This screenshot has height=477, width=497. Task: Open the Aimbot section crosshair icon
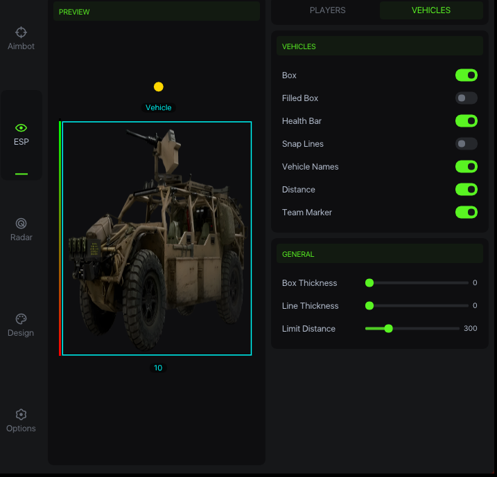pos(21,33)
